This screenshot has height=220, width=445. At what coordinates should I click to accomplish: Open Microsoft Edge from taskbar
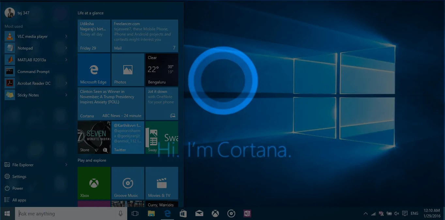pos(167,214)
